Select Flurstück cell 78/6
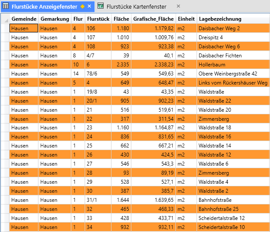Image resolution: width=270 pixels, height=232 pixels. [x=91, y=74]
